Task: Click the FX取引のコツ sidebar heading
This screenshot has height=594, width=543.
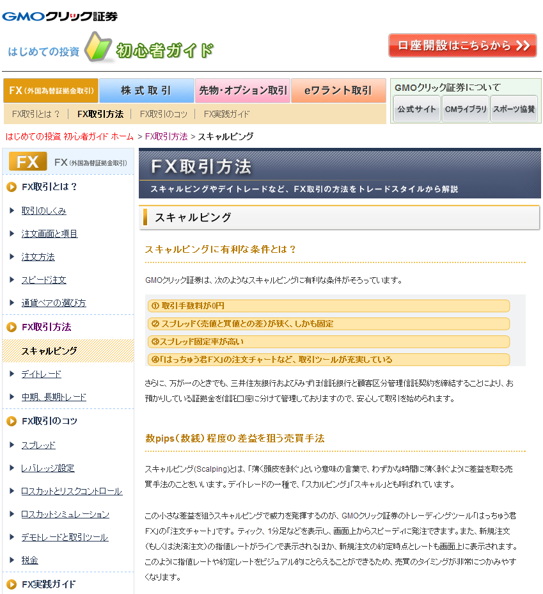Action: (50, 421)
